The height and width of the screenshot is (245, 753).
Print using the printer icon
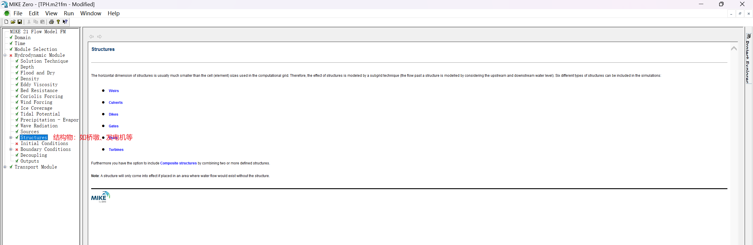(51, 22)
